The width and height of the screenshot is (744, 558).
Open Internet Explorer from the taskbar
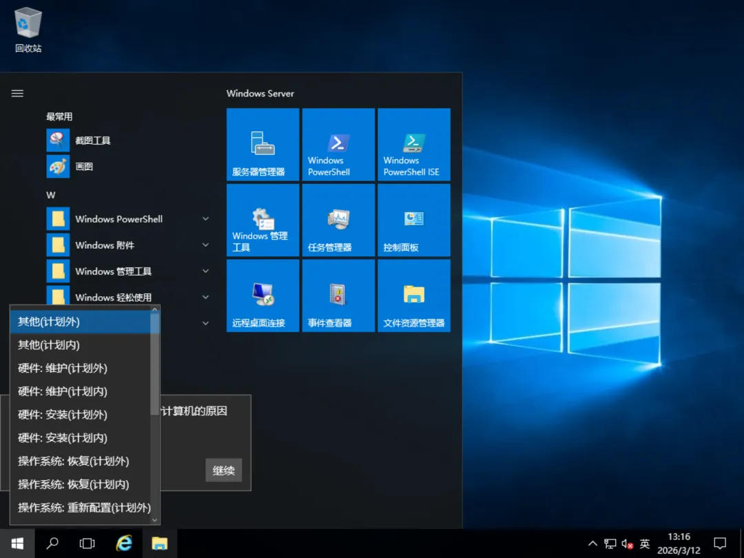[x=124, y=544]
